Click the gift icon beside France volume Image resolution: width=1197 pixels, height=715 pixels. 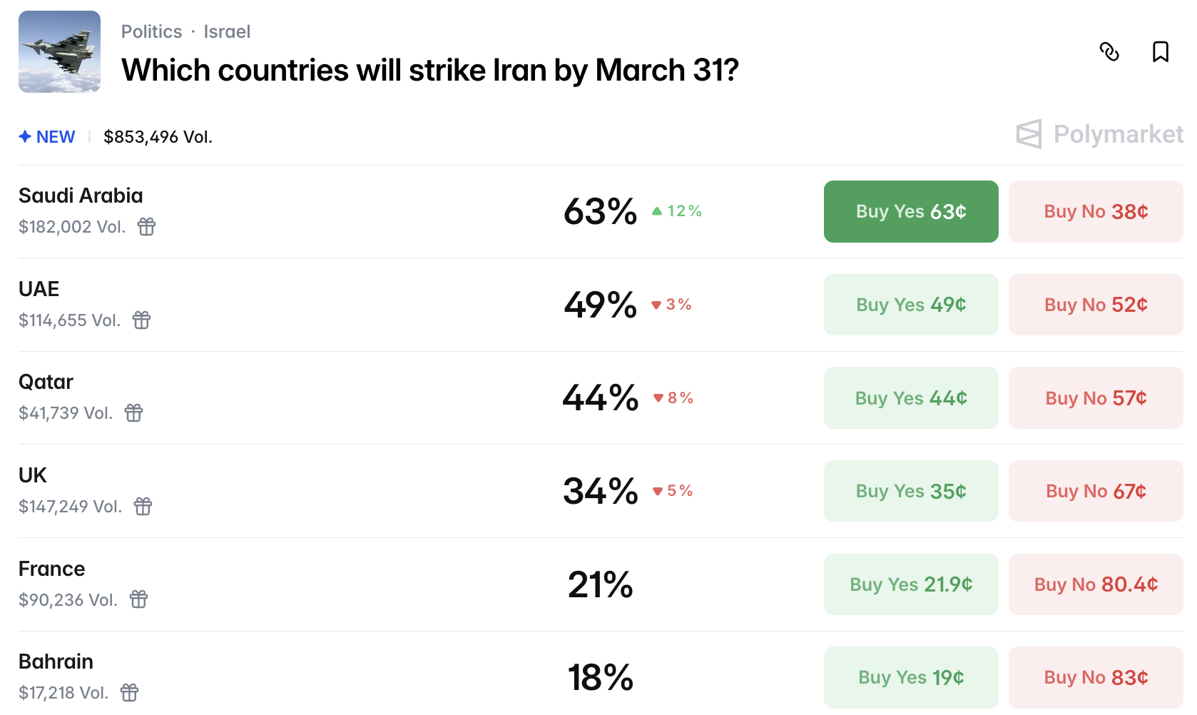pos(139,599)
